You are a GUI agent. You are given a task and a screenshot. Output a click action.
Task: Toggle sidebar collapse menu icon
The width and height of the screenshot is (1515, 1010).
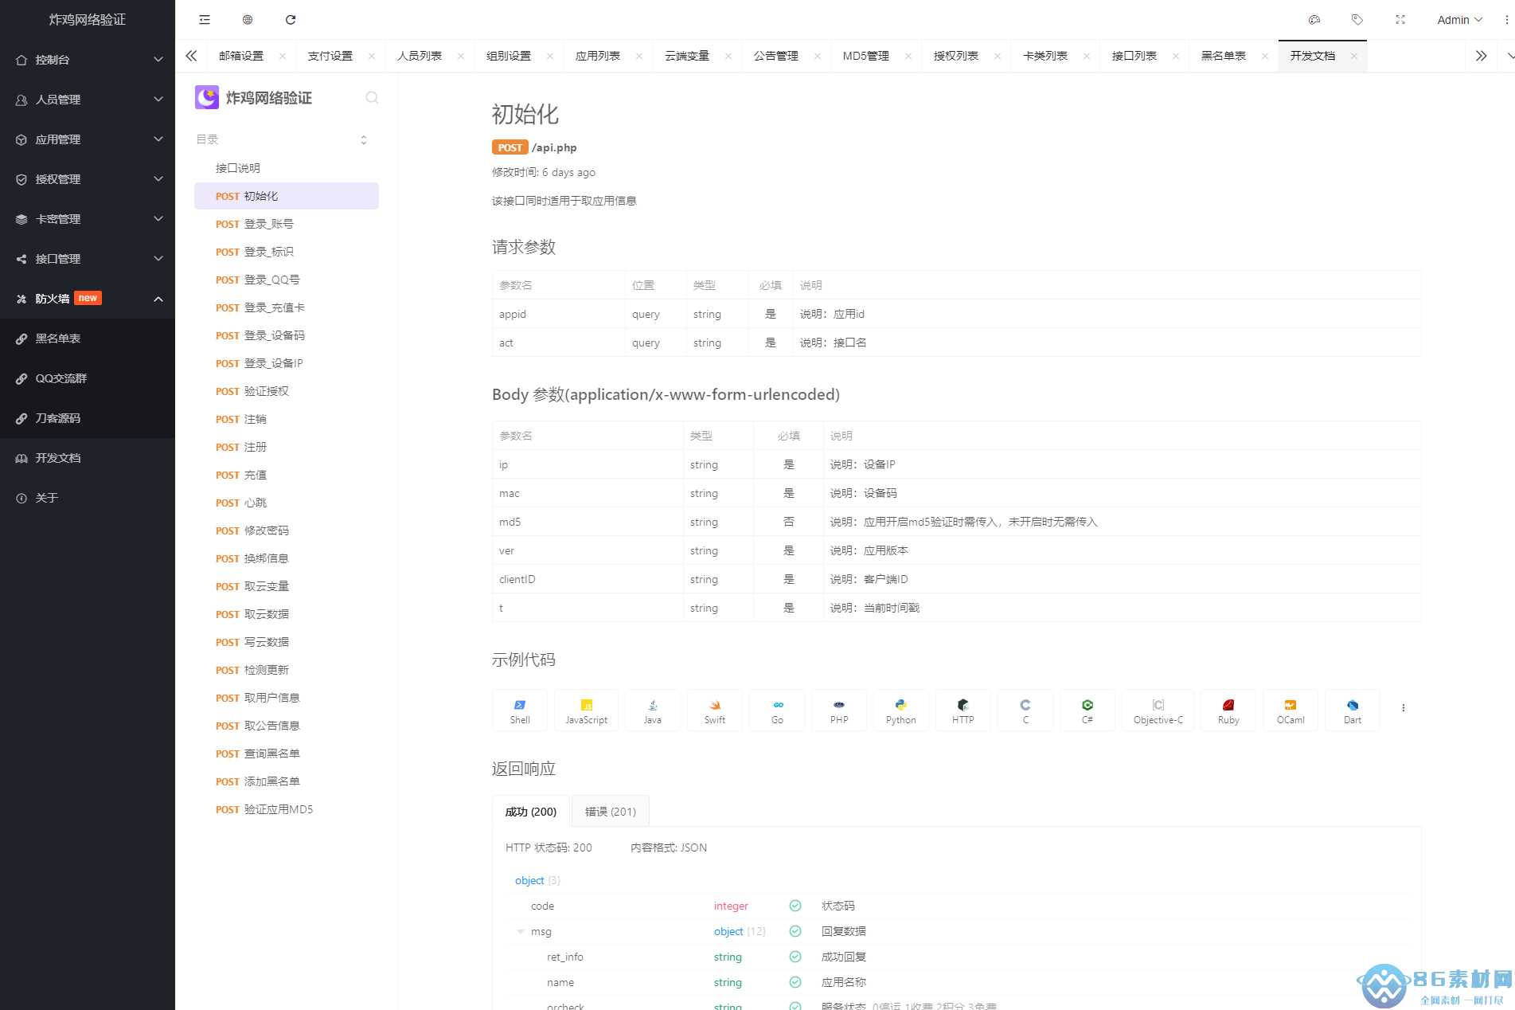coord(205,20)
